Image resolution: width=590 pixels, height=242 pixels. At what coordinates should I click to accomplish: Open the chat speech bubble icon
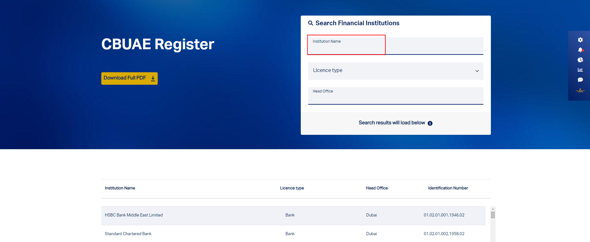(580, 80)
